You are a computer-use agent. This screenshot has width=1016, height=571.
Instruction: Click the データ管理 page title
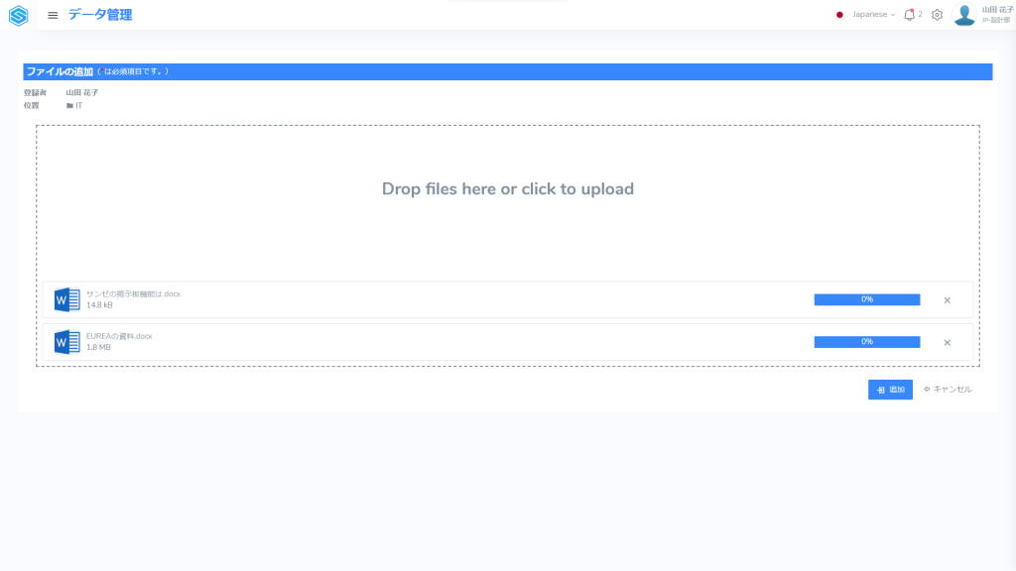[100, 15]
